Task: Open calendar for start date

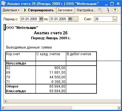Action: [x=41, y=19]
